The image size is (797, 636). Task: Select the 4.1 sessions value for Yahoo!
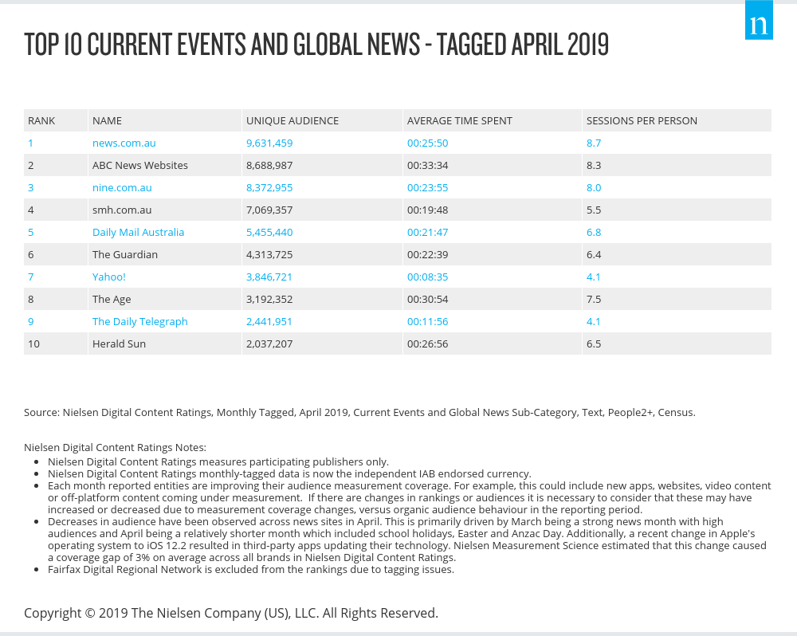click(594, 277)
